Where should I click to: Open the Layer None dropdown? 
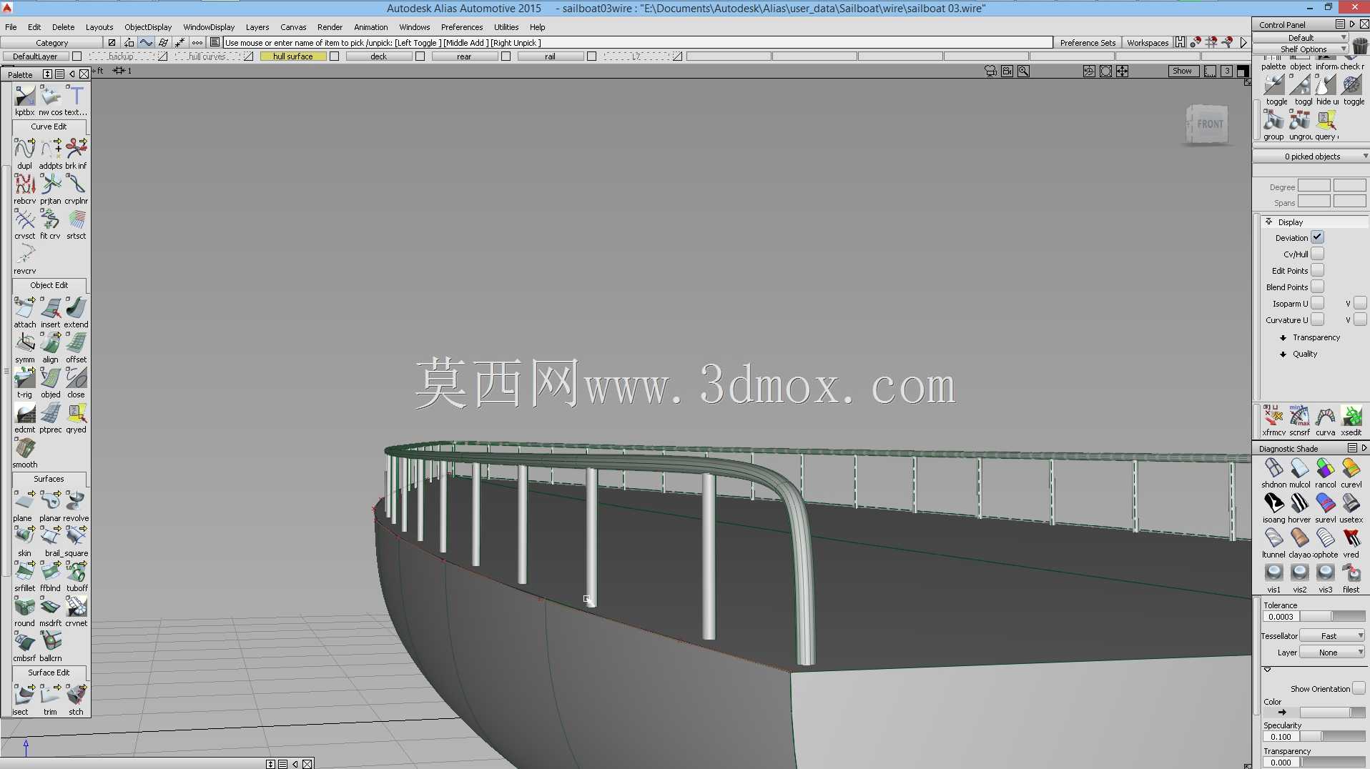point(1332,652)
